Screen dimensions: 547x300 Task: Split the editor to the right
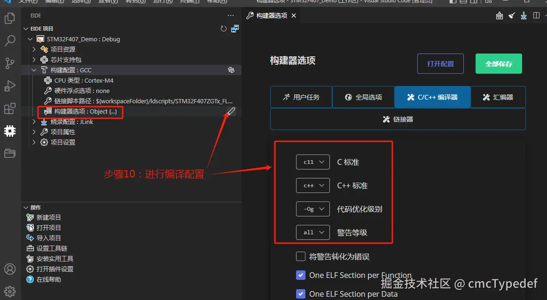coord(537,15)
